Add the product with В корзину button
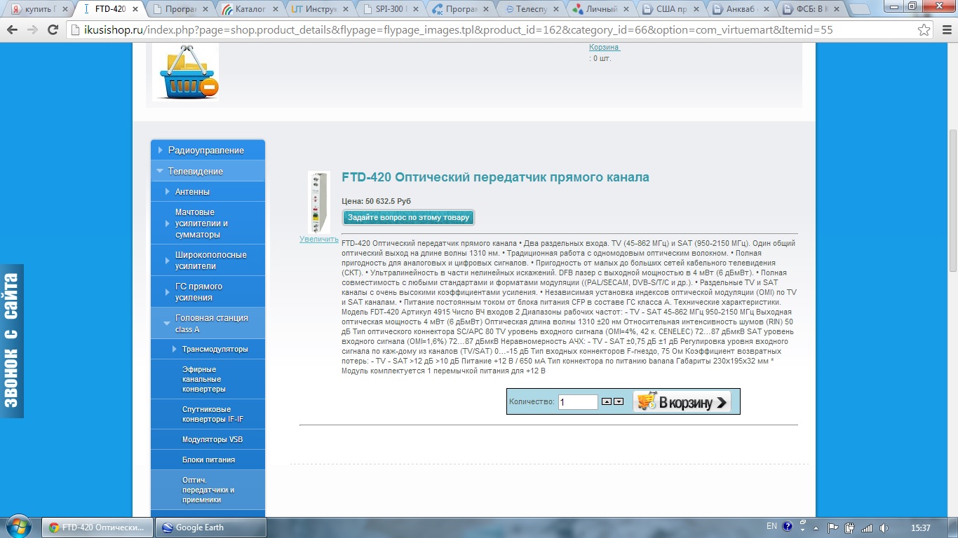The height and width of the screenshot is (538, 958). [x=682, y=402]
